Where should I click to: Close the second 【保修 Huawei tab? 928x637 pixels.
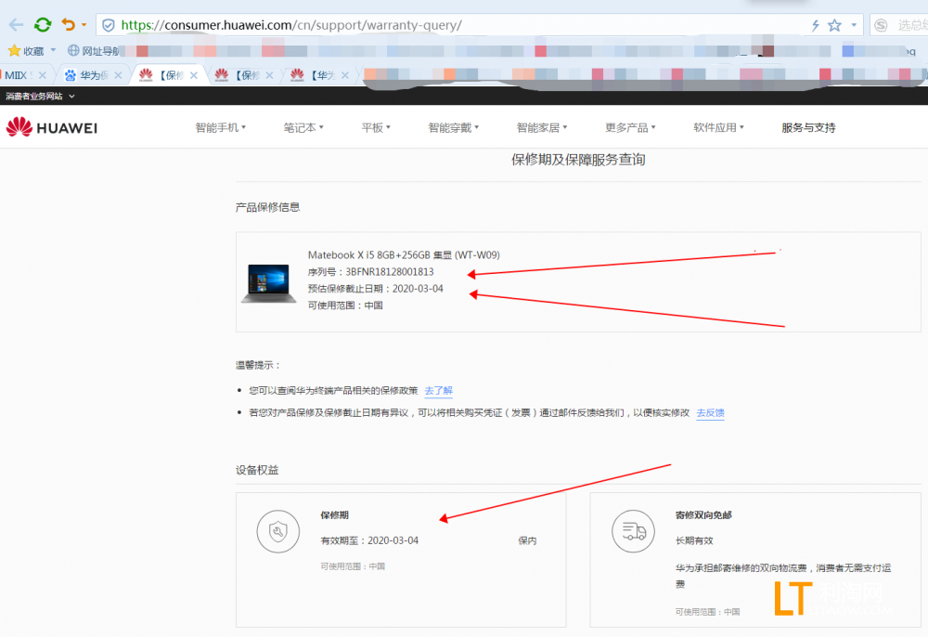pos(269,75)
